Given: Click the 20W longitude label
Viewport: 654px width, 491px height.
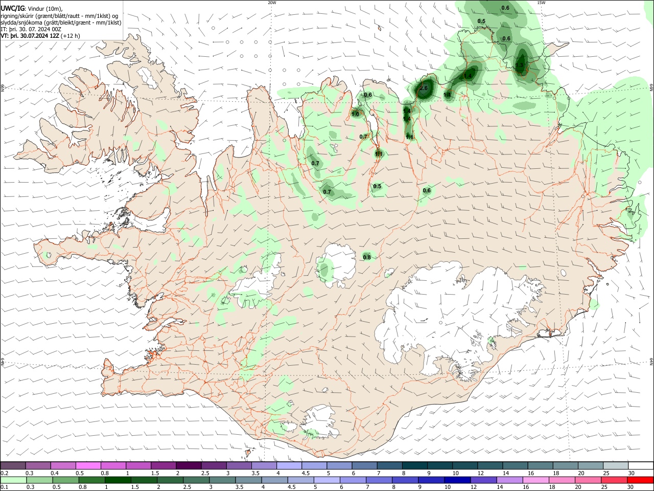Looking at the screenshot, I should point(272,3).
